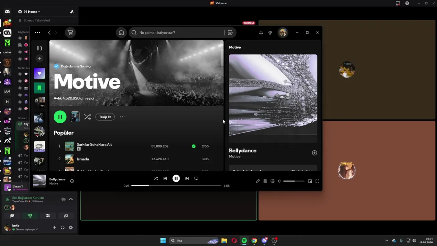Open Chrome from the Windows taskbar

(x=254, y=241)
